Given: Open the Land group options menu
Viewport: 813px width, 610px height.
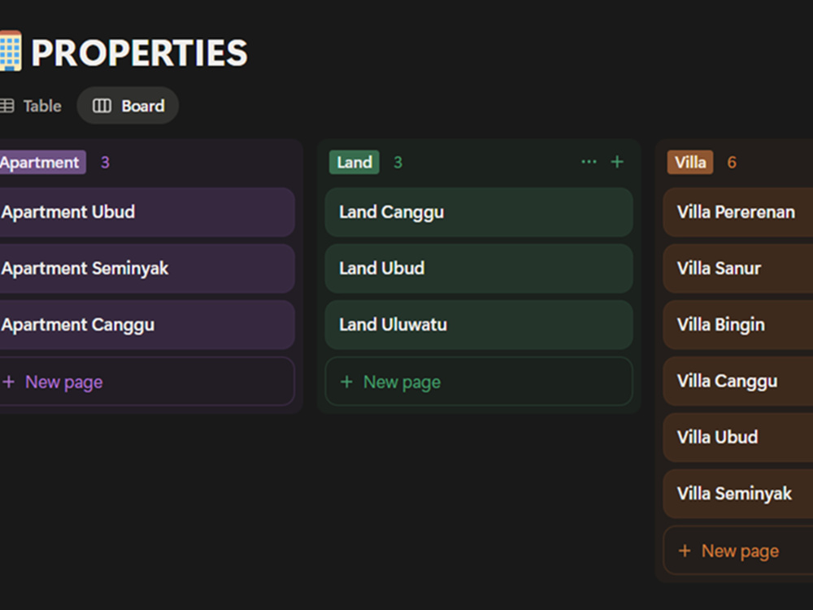Looking at the screenshot, I should coord(589,162).
